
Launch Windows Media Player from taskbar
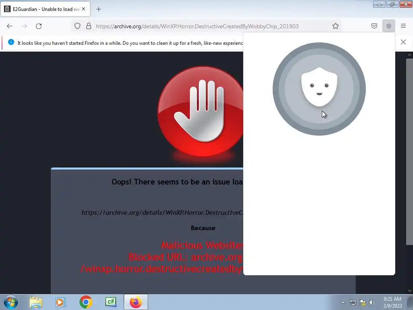(x=60, y=302)
